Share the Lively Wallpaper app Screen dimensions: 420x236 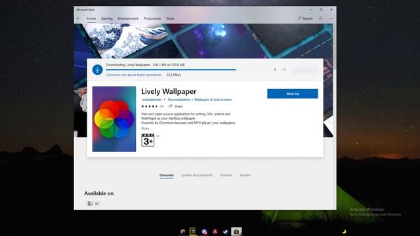pyautogui.click(x=176, y=106)
